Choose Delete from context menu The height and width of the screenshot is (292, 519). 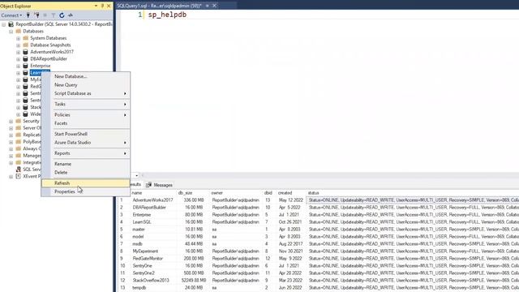point(86,173)
